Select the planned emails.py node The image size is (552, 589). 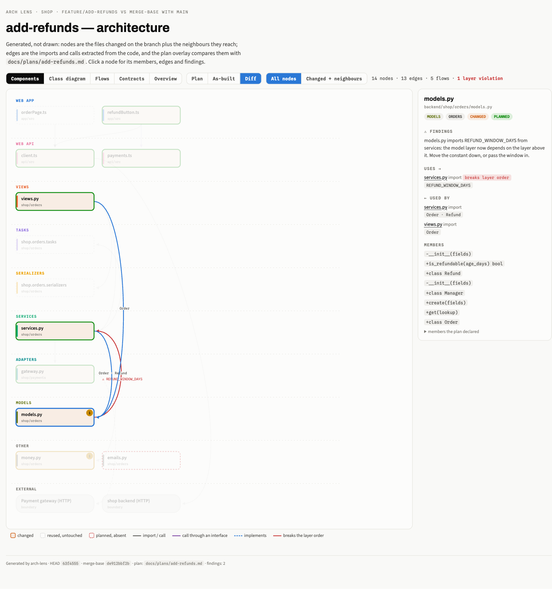point(141,460)
